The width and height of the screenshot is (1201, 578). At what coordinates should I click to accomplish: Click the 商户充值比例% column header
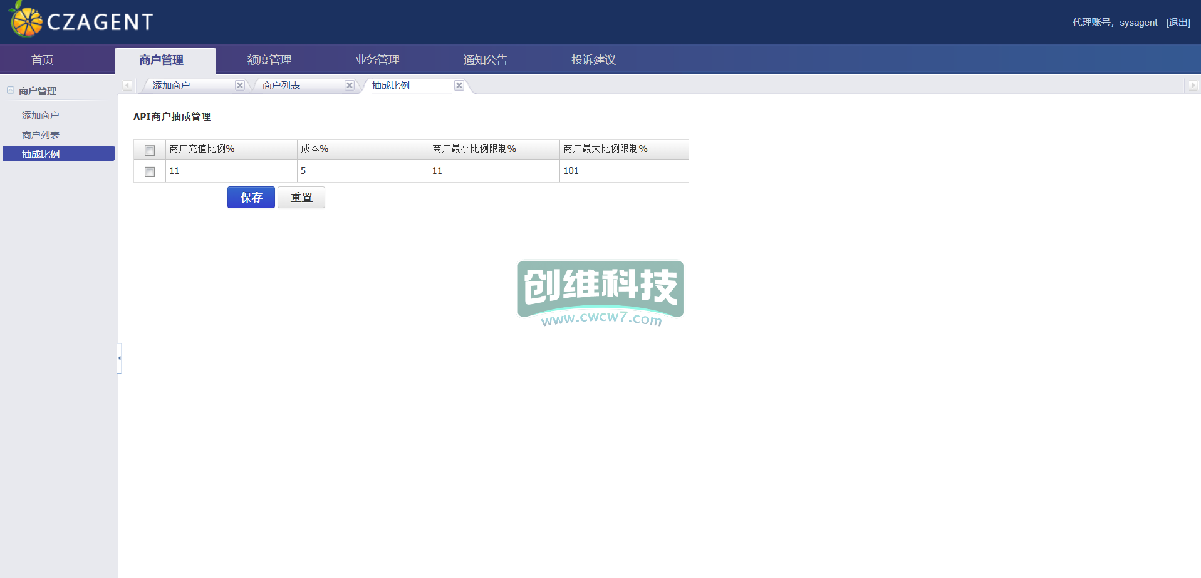(x=231, y=149)
